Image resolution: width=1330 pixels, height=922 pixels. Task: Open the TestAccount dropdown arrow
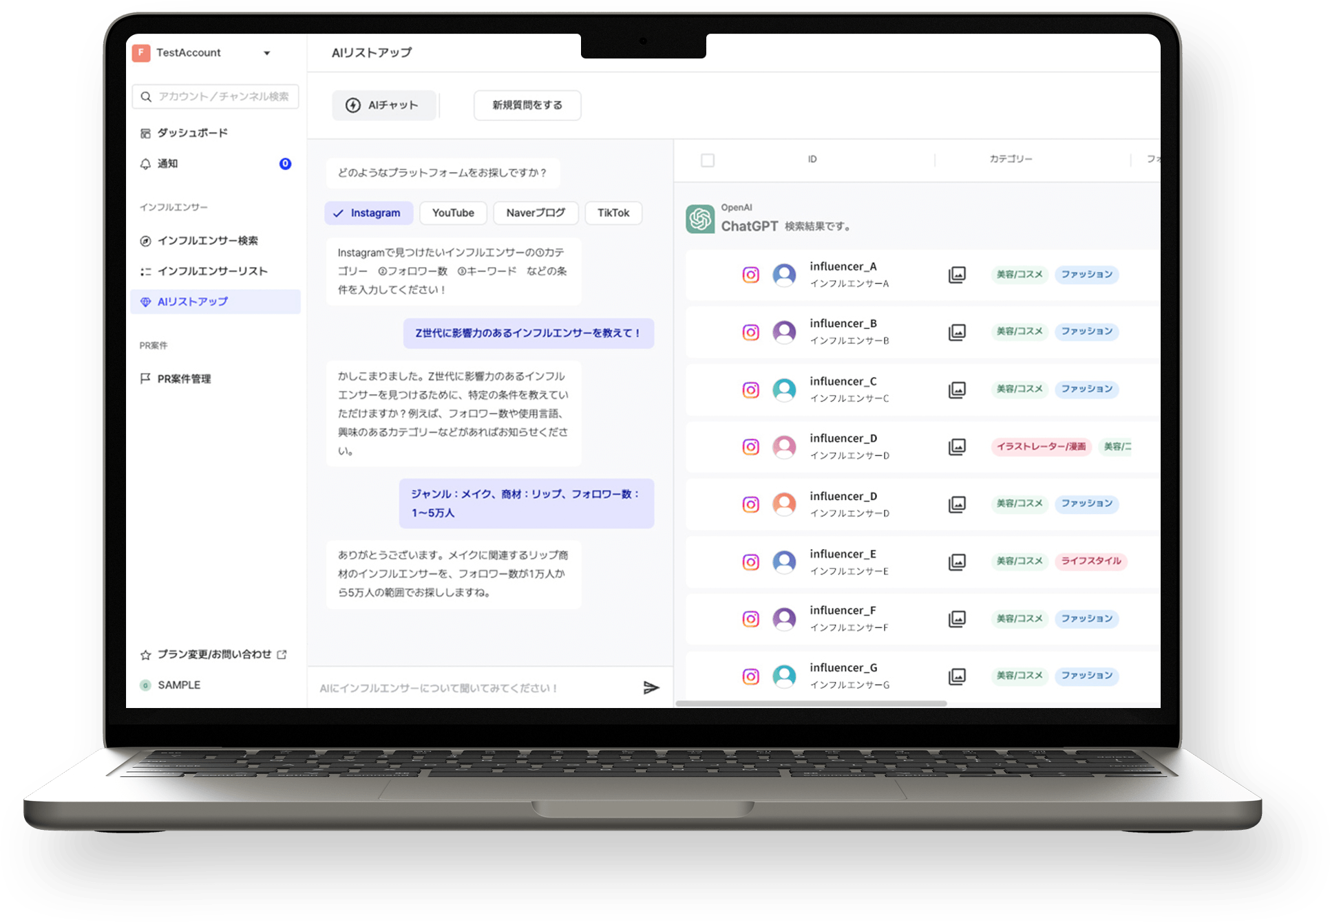coord(266,53)
